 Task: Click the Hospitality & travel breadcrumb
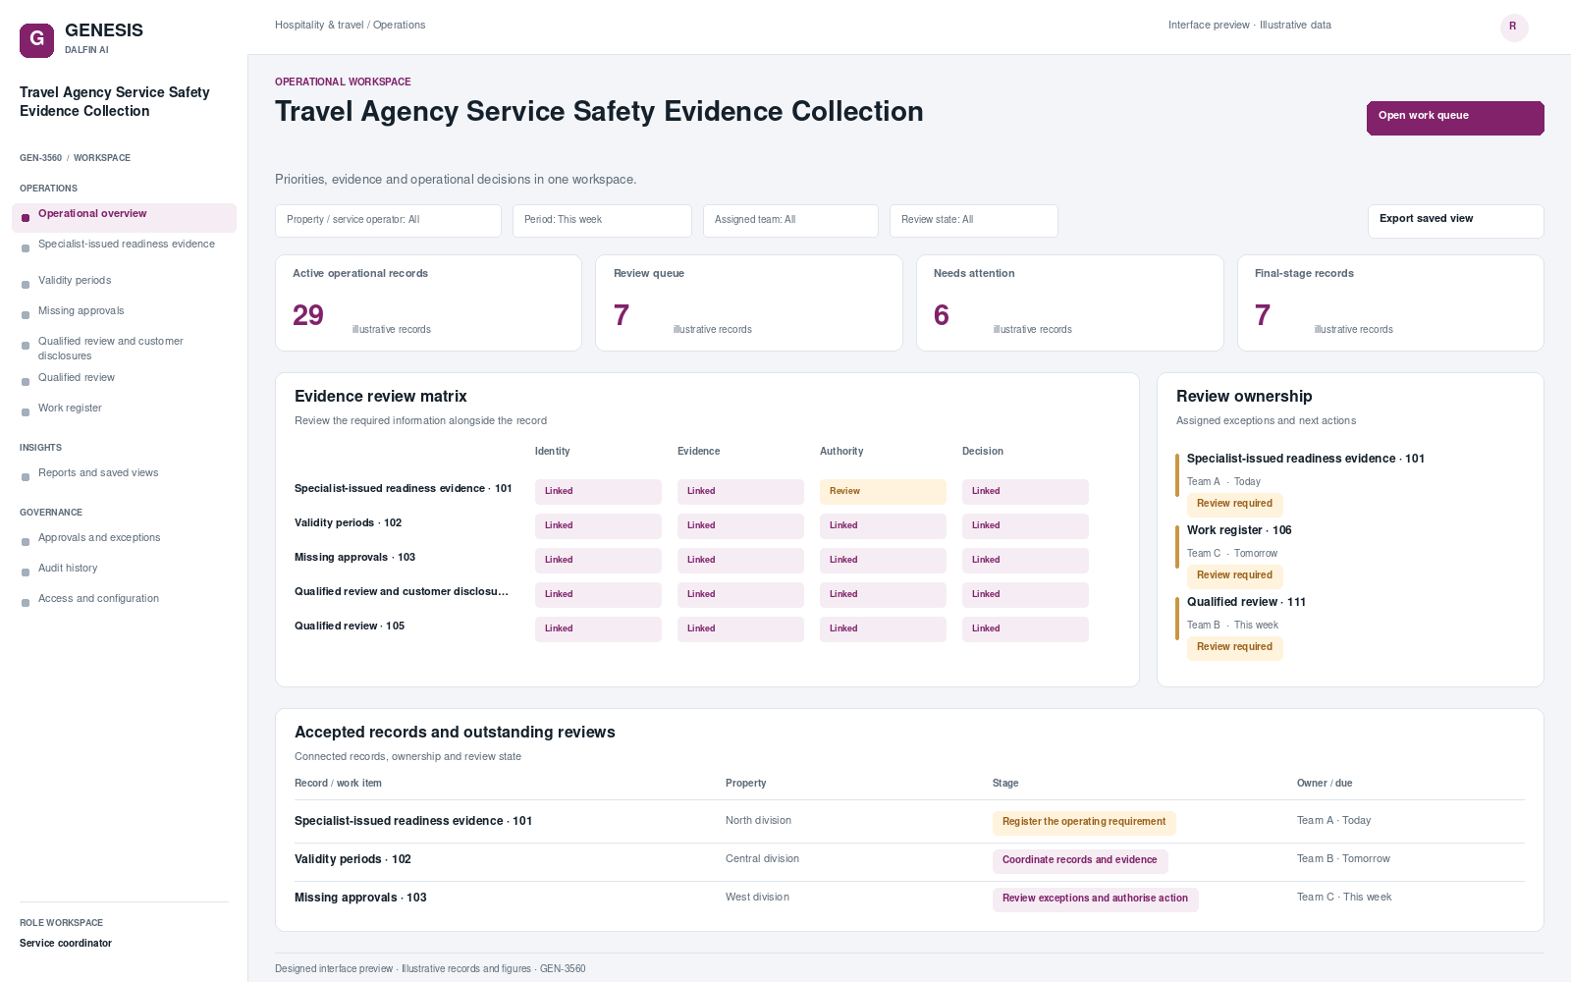click(319, 26)
